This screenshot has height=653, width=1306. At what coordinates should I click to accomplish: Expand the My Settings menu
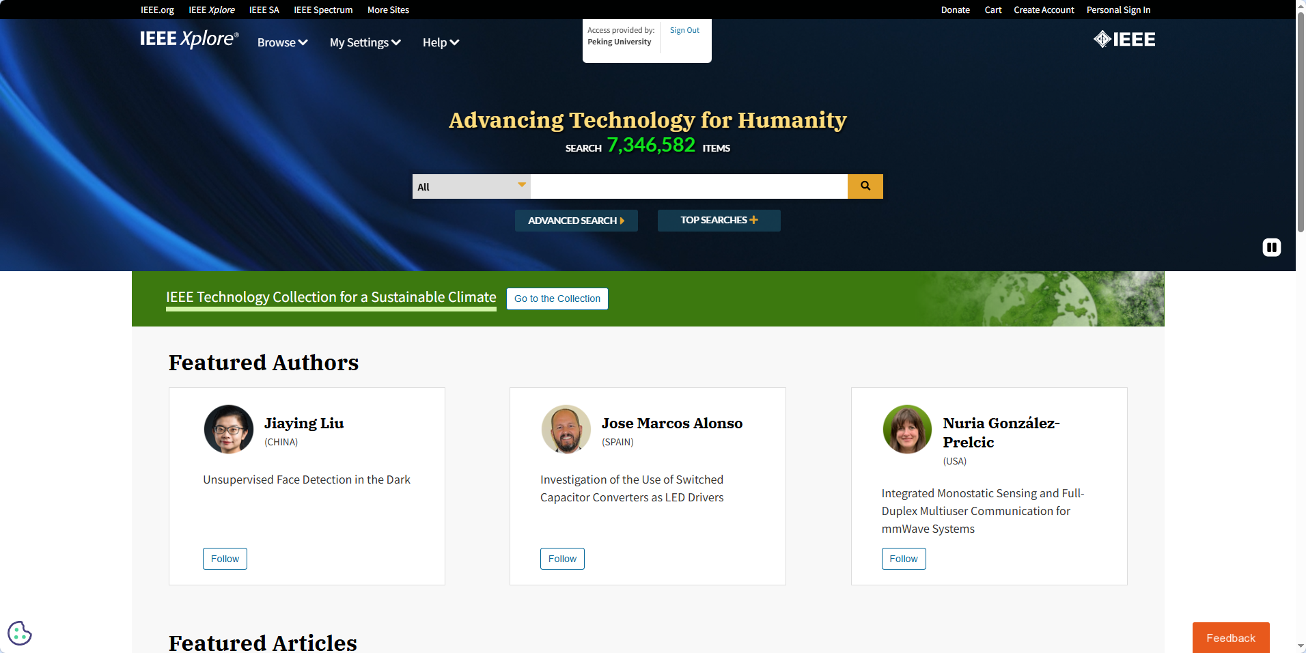[365, 42]
